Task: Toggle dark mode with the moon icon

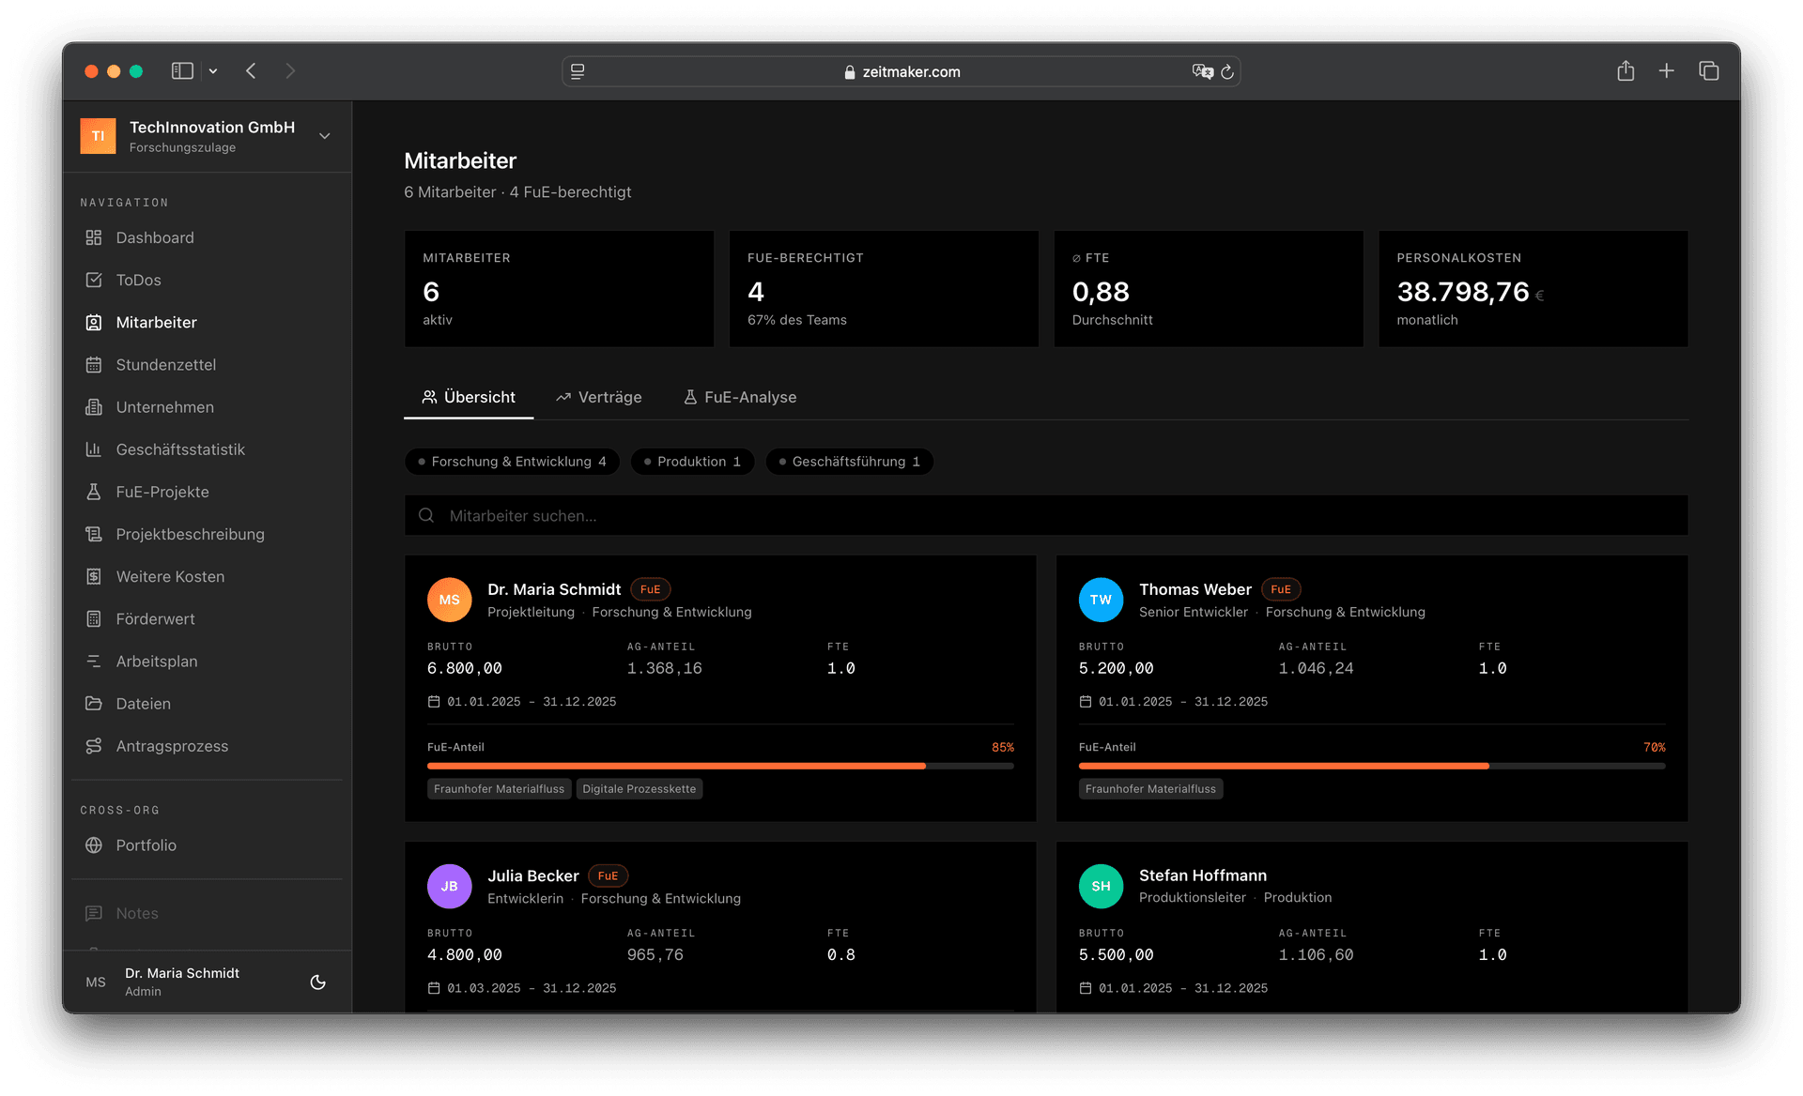Action: (318, 982)
